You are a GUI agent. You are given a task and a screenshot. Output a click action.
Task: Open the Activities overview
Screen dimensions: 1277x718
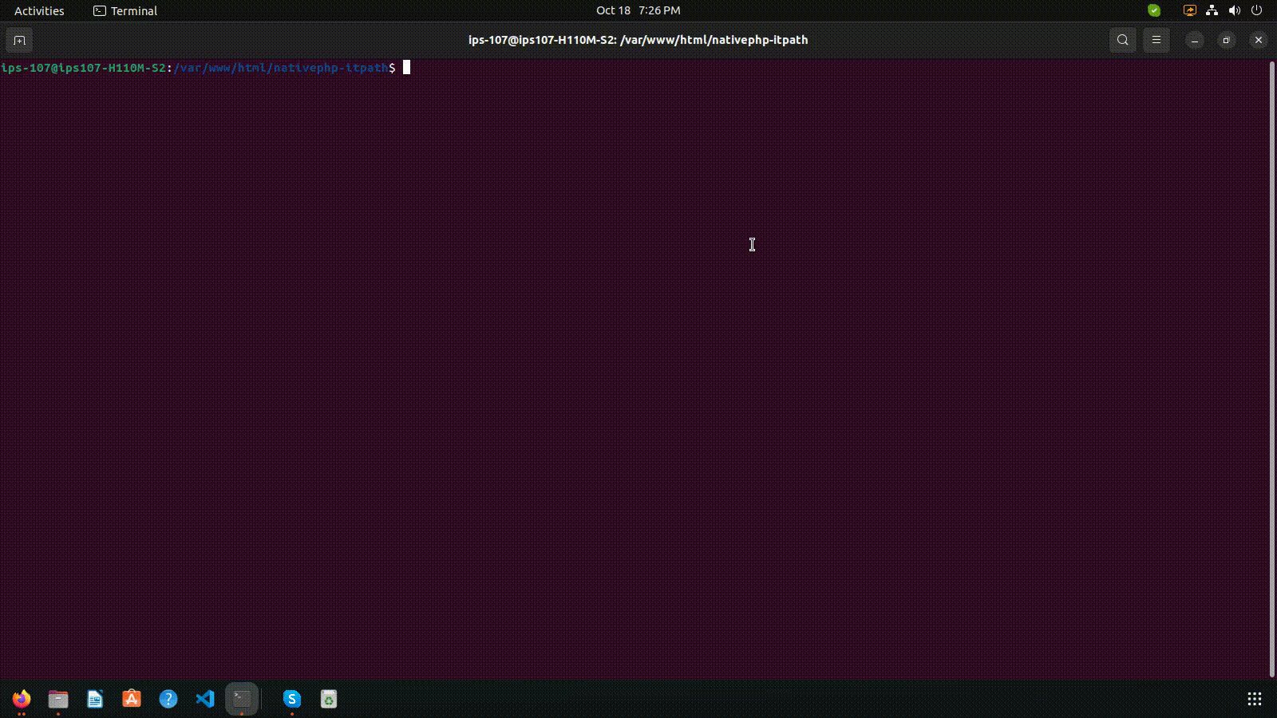pyautogui.click(x=39, y=10)
